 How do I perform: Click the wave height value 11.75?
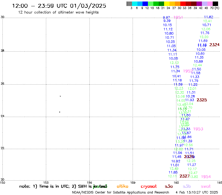click(x=175, y=67)
